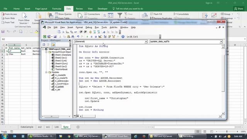Click the Quick Info icon
This screenshot has width=247, height=139.
pyautogui.click(x=67, y=32)
